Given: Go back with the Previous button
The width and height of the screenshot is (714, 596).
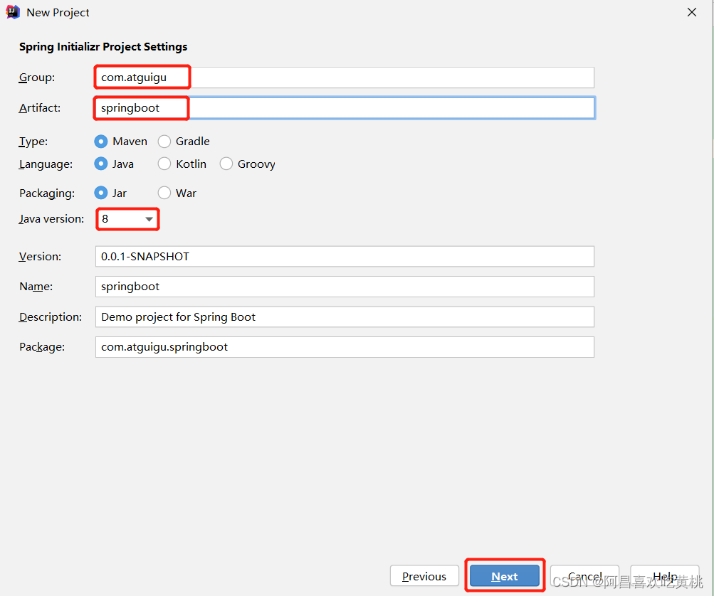Looking at the screenshot, I should (x=424, y=576).
